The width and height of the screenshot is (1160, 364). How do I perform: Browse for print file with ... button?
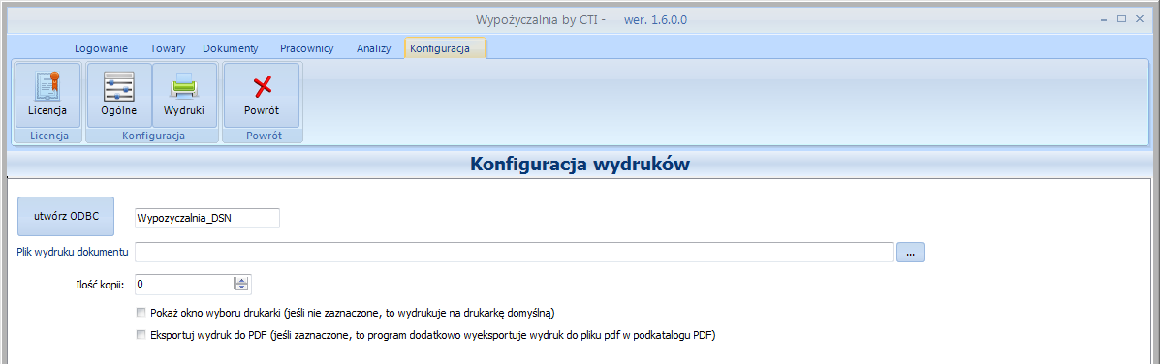tap(911, 253)
